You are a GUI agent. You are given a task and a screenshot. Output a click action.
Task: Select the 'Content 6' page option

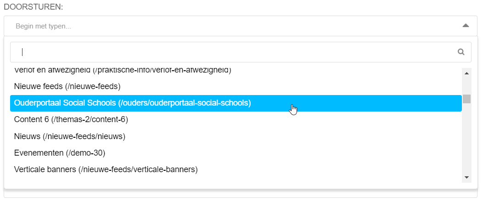pos(71,119)
